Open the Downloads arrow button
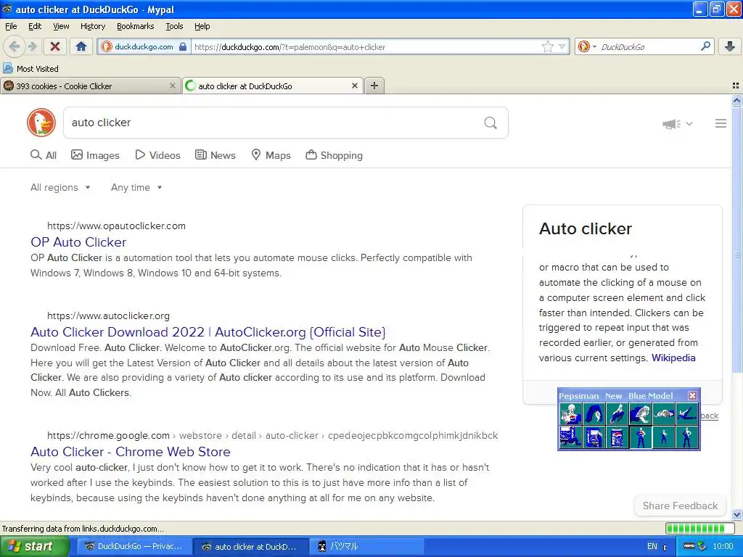 coord(730,46)
